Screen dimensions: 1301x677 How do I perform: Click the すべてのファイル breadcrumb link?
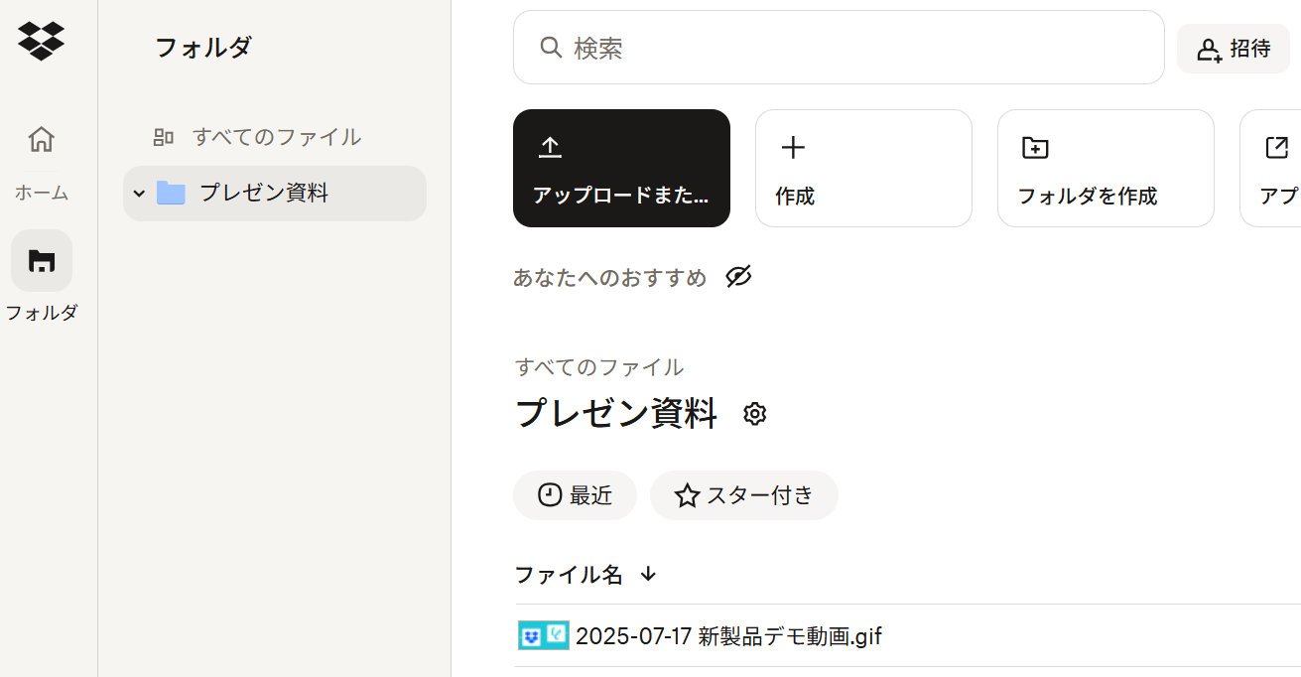click(x=599, y=367)
